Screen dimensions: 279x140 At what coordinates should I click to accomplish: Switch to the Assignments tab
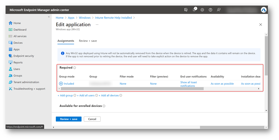(x=66, y=41)
